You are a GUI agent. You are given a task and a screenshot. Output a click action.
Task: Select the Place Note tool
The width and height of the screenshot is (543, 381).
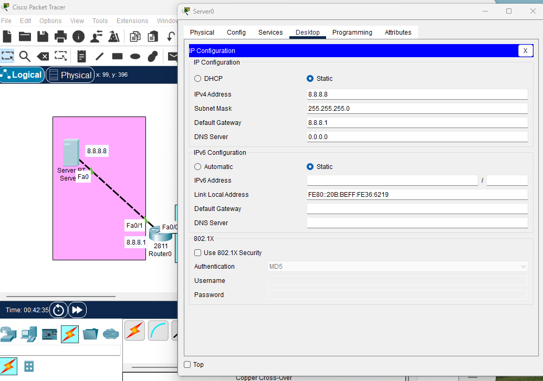[82, 56]
